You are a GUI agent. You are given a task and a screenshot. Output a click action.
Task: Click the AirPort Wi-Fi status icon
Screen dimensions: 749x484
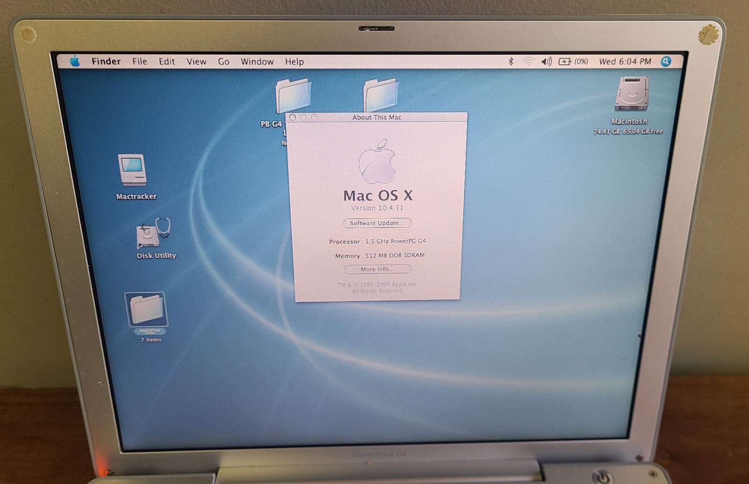click(x=529, y=61)
